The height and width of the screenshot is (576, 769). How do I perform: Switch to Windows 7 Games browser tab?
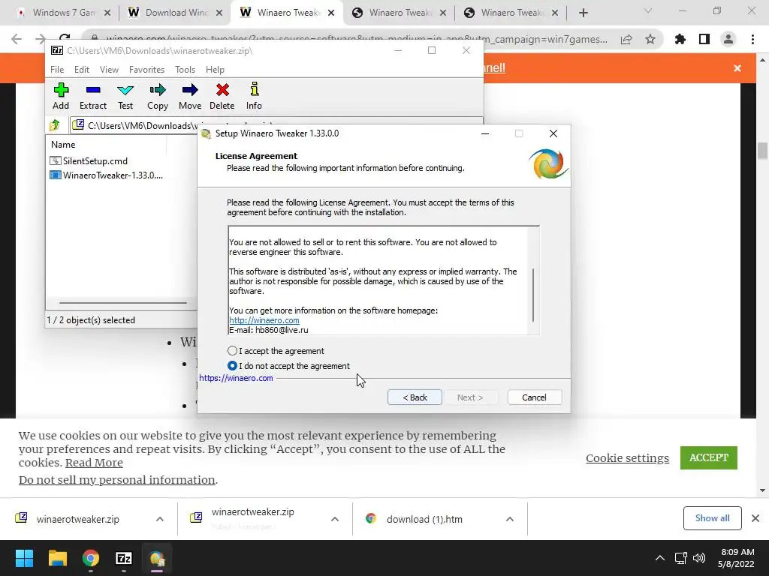pyautogui.click(x=64, y=13)
